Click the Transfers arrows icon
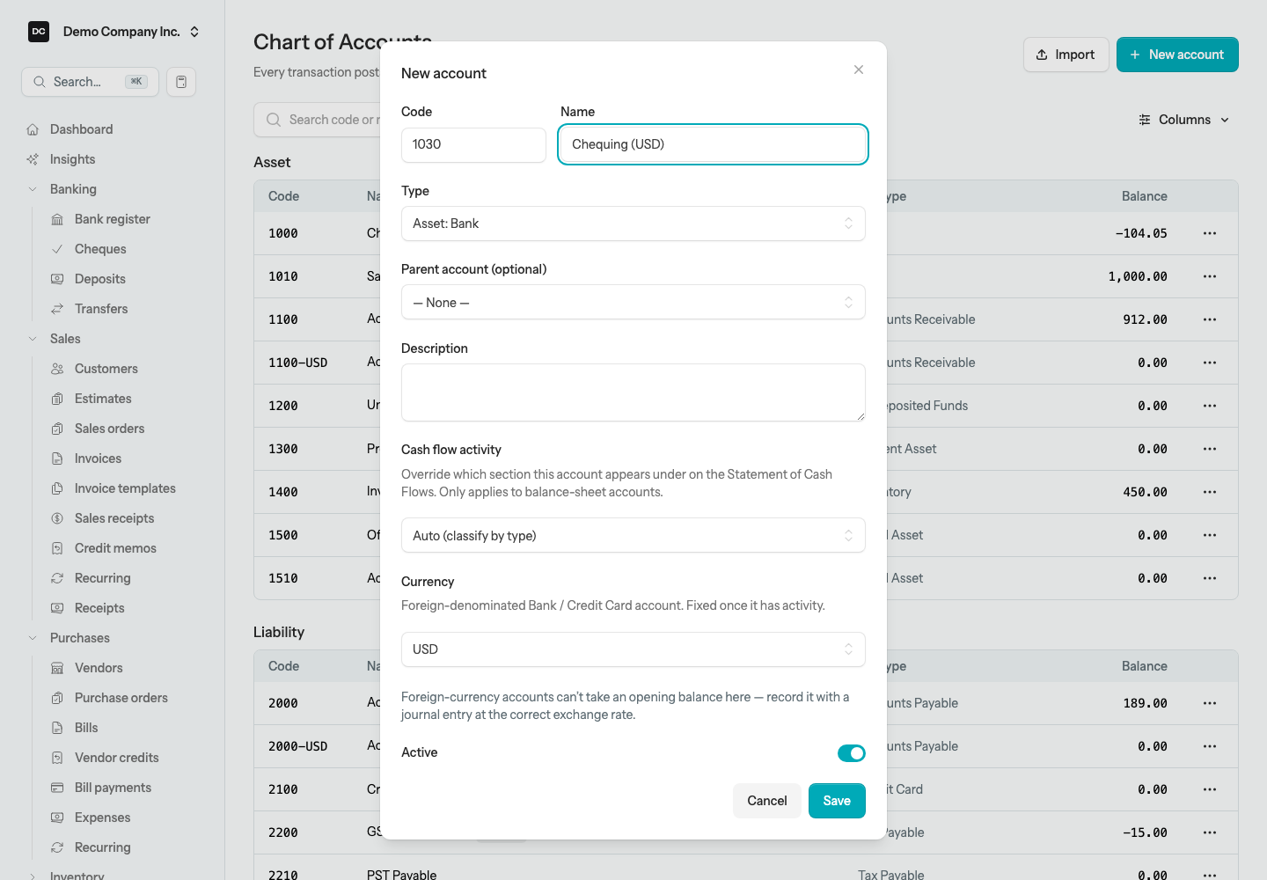 click(57, 309)
